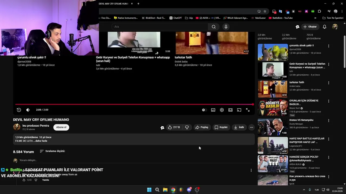Open Tüm Yer İşaretleri folder
Viewport: 346px width, 194px height.
coord(333,18)
